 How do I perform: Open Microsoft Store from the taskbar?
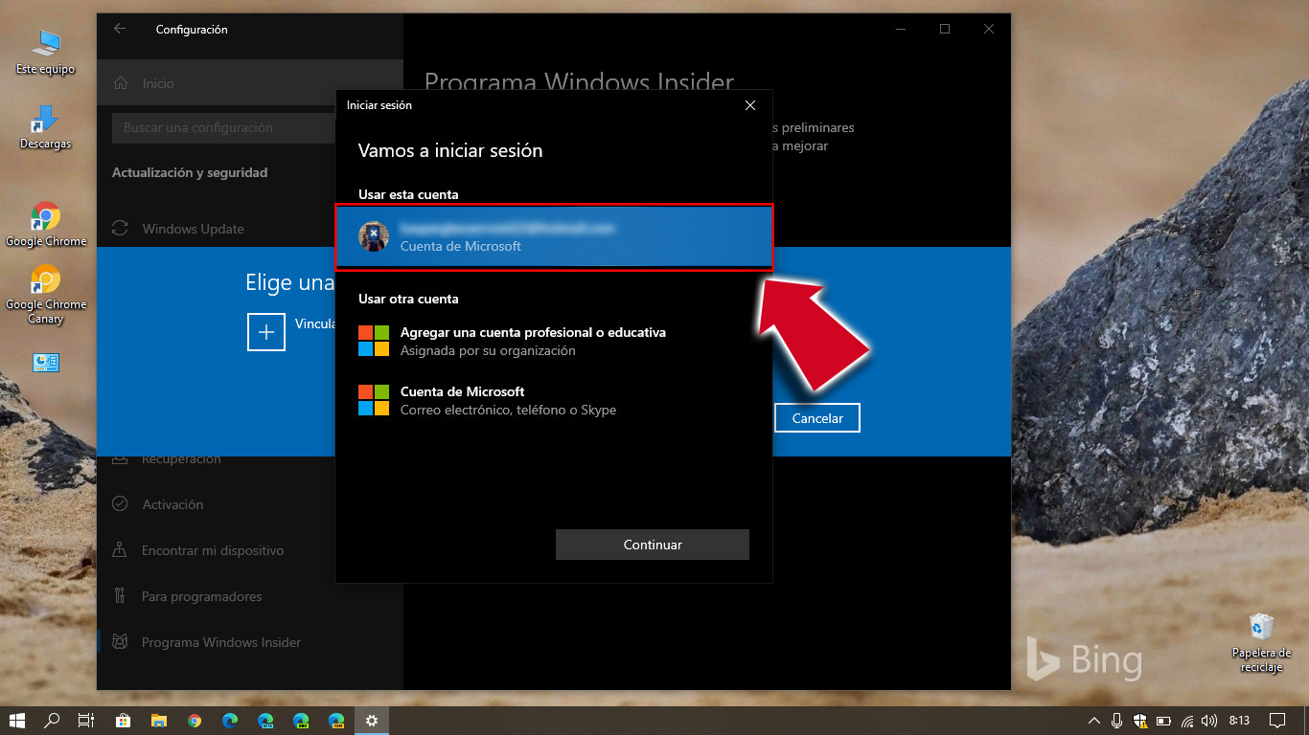pos(123,720)
